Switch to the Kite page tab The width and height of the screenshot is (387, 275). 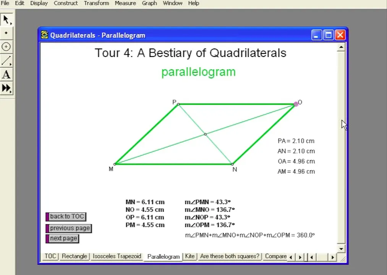coord(190,256)
